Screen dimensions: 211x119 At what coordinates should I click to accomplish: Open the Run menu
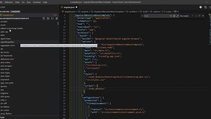point(29,2)
